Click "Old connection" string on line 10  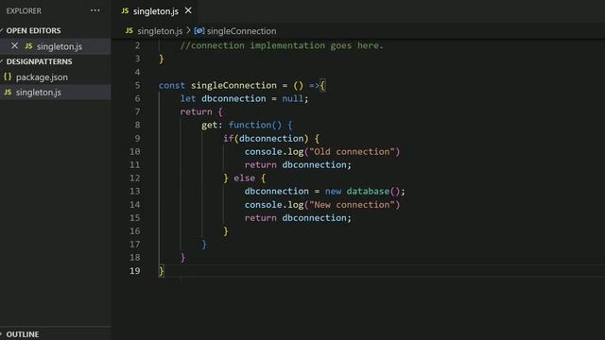[x=352, y=151]
